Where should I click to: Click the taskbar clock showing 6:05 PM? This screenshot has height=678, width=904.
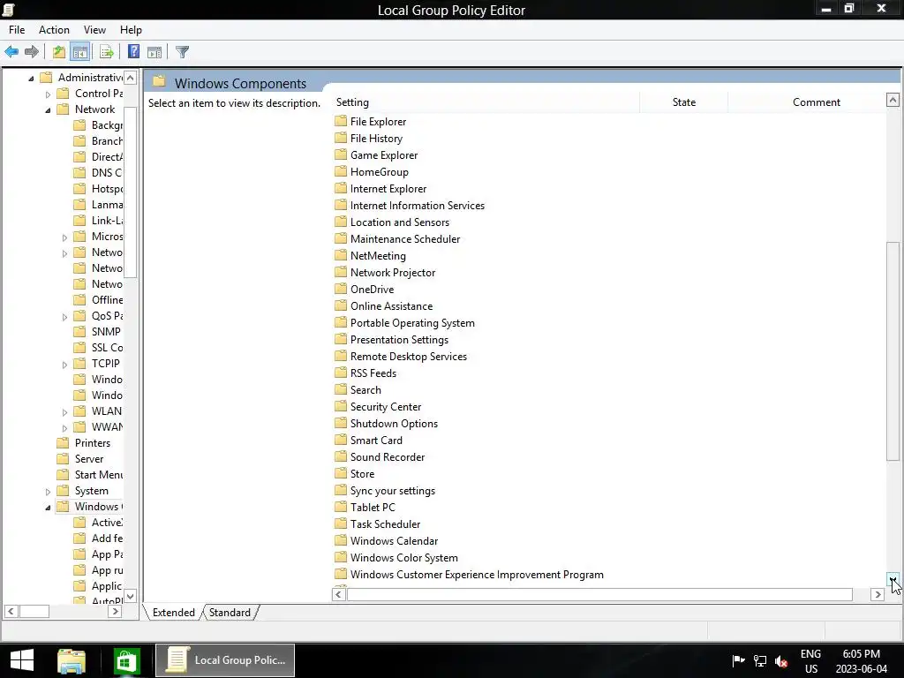(x=862, y=660)
